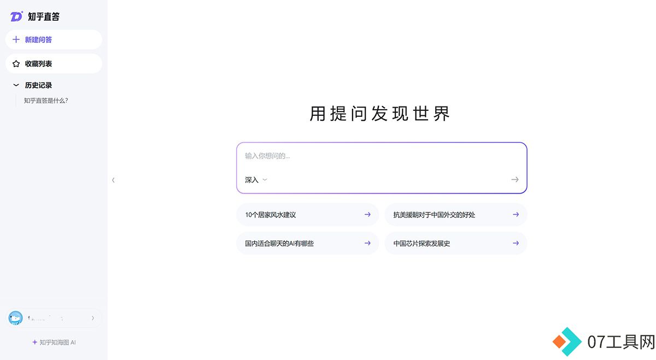Choose suggestion 抗美援朝对于中国外交的好处
This screenshot has height=360, width=656.
pyautogui.click(x=456, y=215)
